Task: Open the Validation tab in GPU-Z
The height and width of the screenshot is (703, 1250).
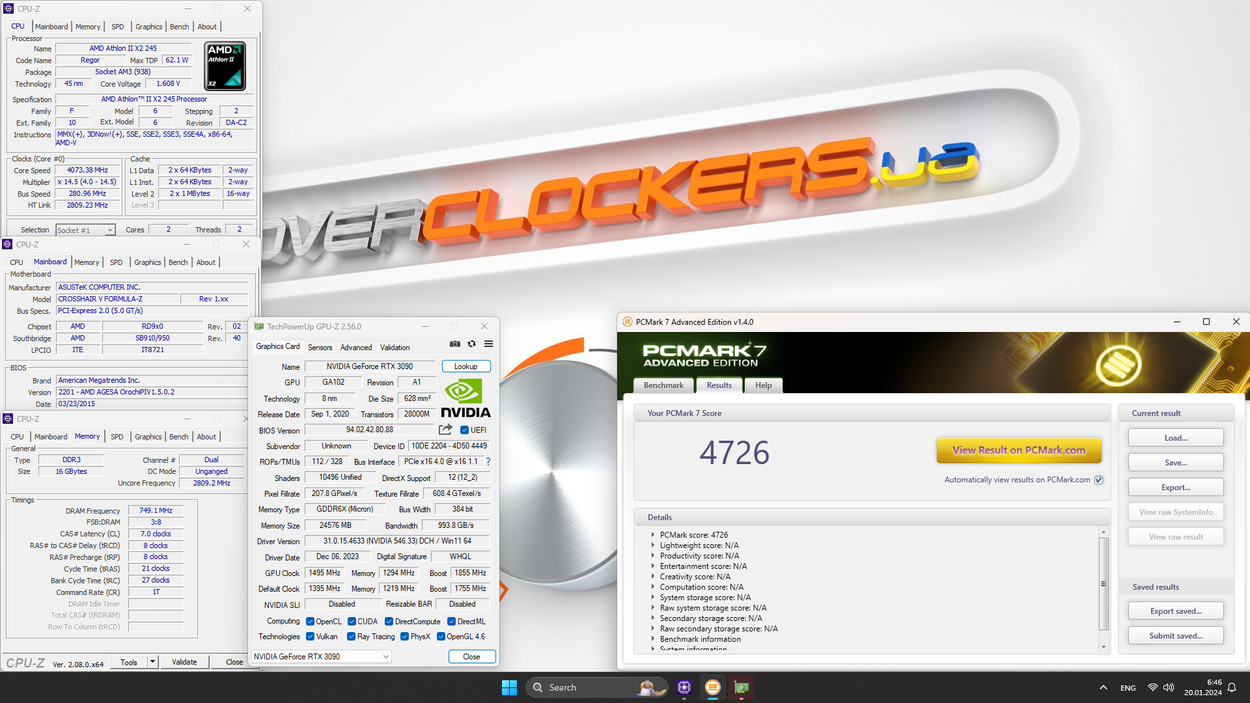Action: pos(395,348)
